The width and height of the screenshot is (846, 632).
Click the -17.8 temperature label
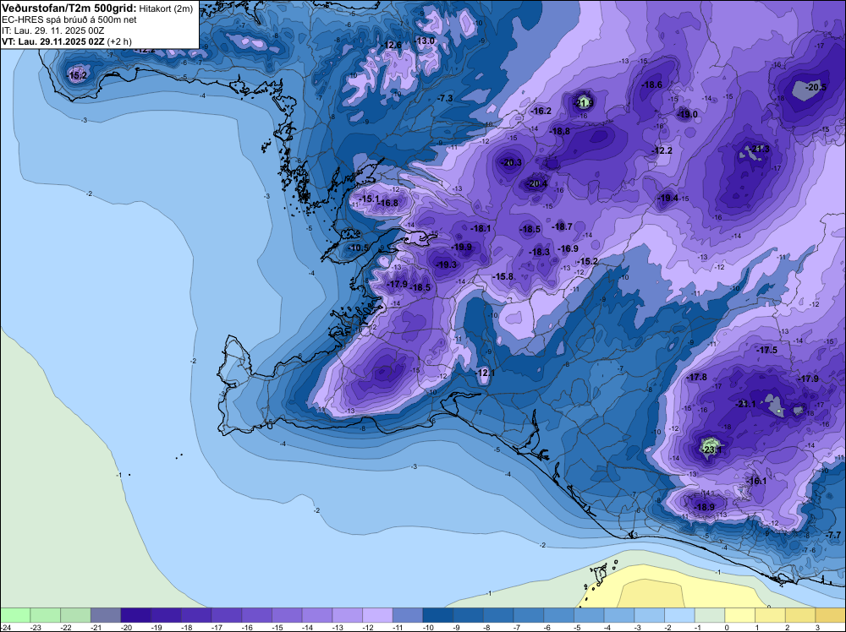tap(696, 377)
